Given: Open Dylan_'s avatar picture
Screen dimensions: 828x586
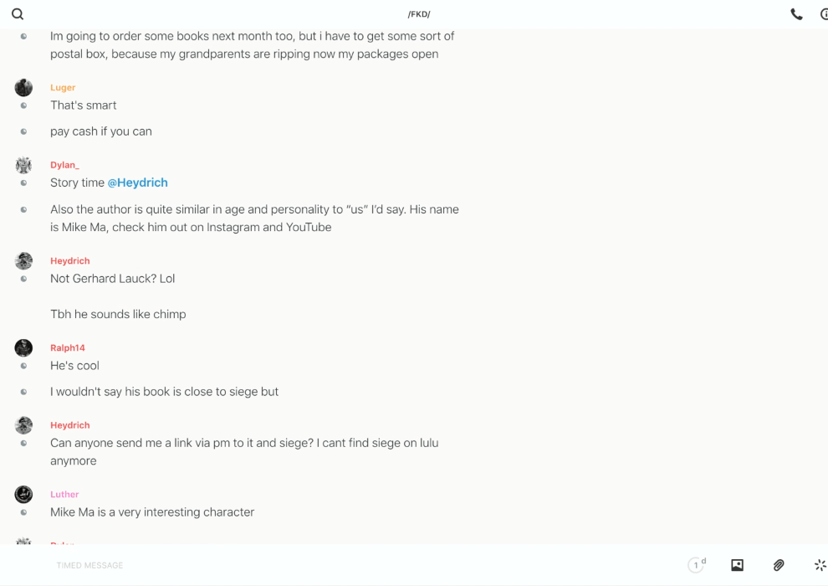Looking at the screenshot, I should click(23, 165).
